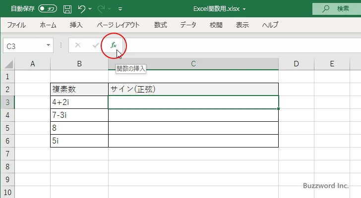Click the Save icon in the title bar
This screenshot has height=198, width=361.
pyautogui.click(x=67, y=9)
